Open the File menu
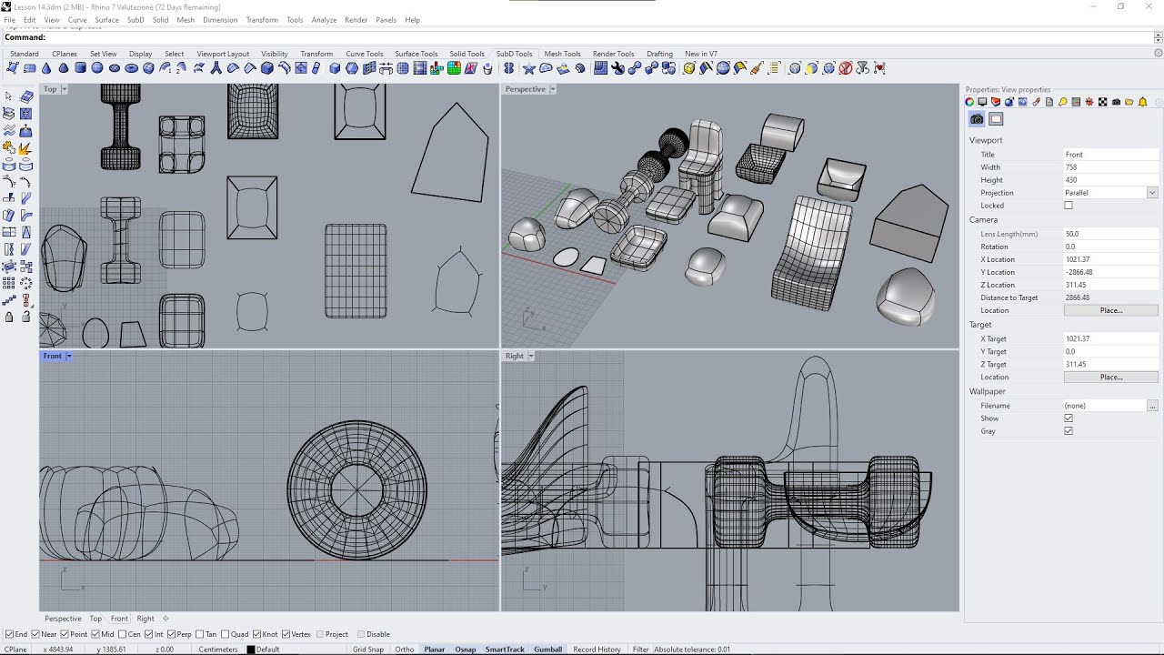Viewport: 1164px width, 655px height. (x=10, y=19)
